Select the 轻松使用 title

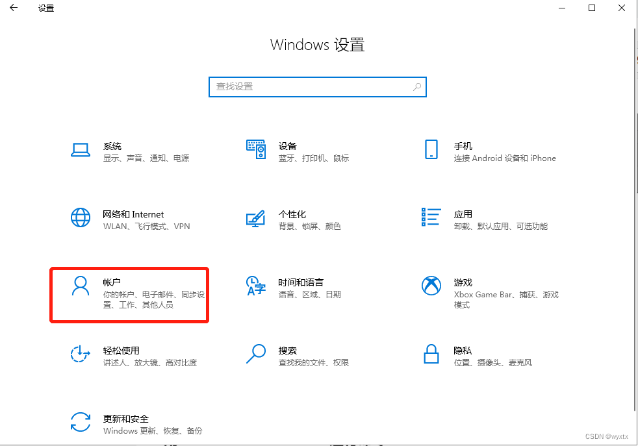(x=121, y=351)
